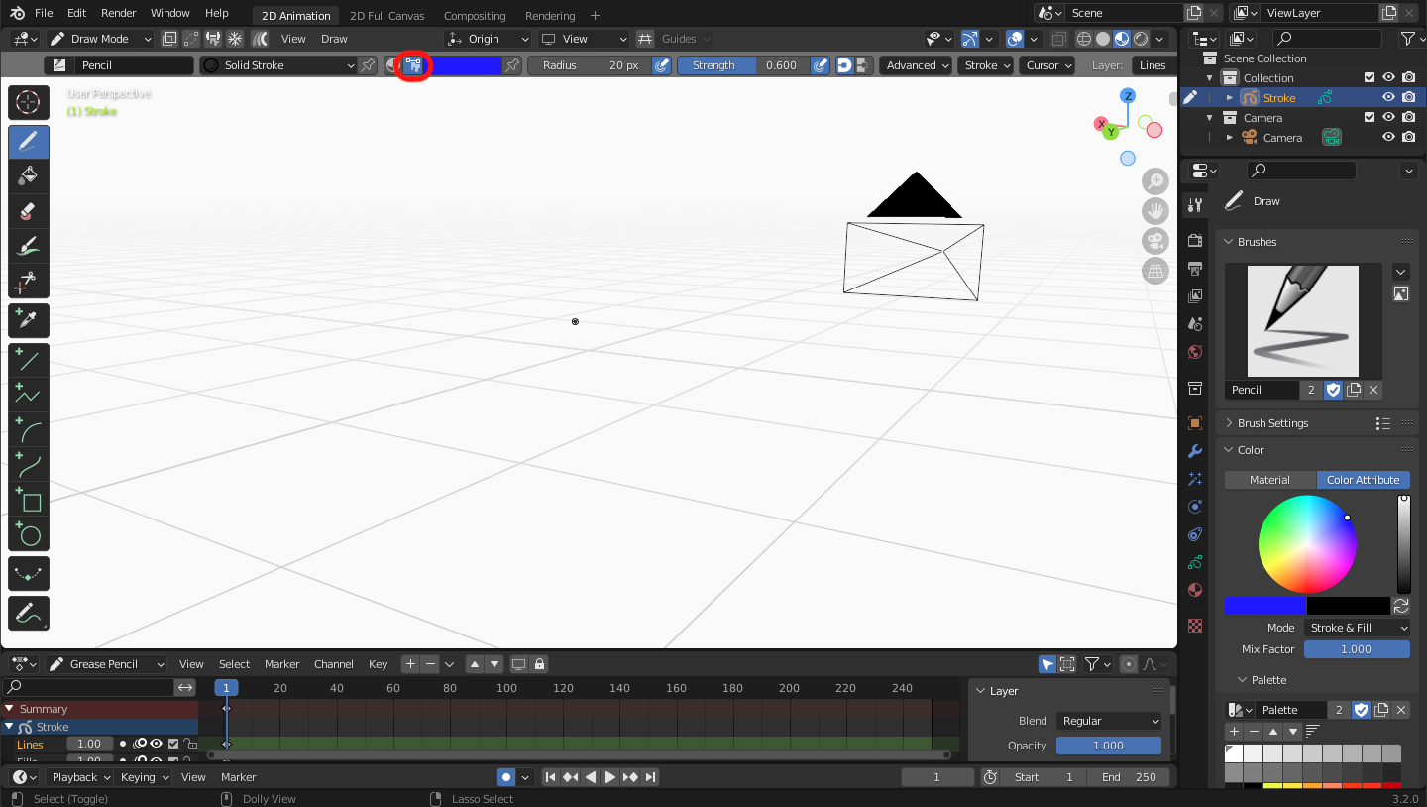Screen dimensions: 1427x807
Task: Open the Cursor settings dropdown
Action: [1048, 65]
